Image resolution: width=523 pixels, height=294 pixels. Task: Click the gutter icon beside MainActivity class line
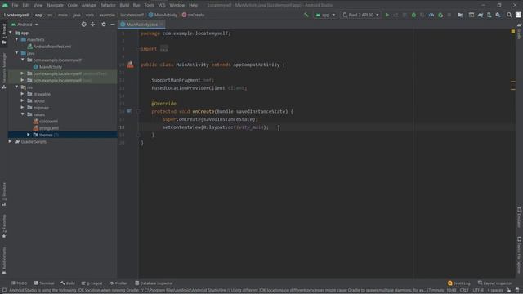(130, 65)
